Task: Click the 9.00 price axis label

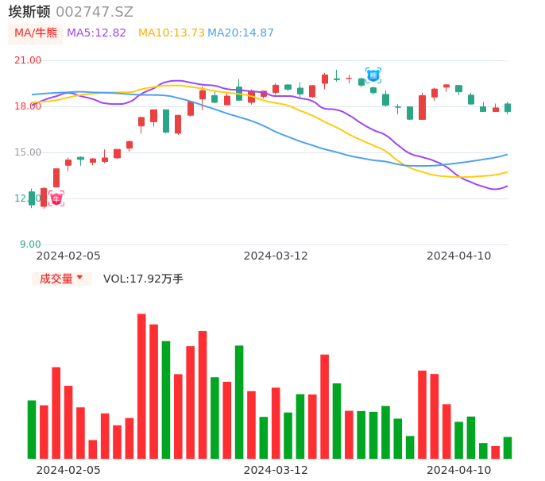Action: coord(30,244)
